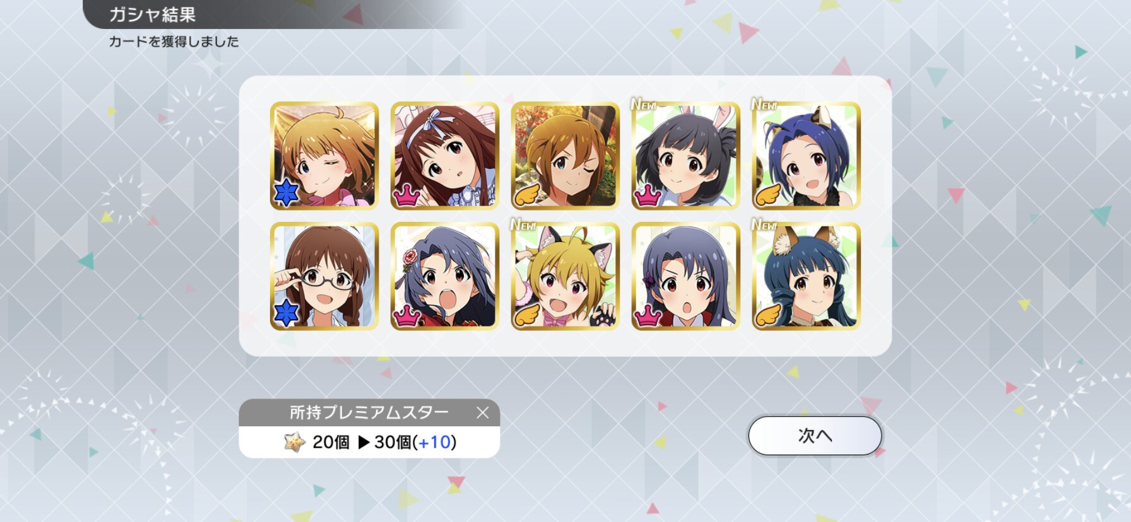Screen dimensions: 1131x522
Task: Click the golden wing icon on blonde cat-ear card
Action: [x=527, y=315]
